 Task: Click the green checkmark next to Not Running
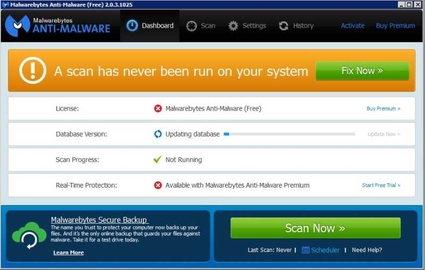pyautogui.click(x=157, y=159)
